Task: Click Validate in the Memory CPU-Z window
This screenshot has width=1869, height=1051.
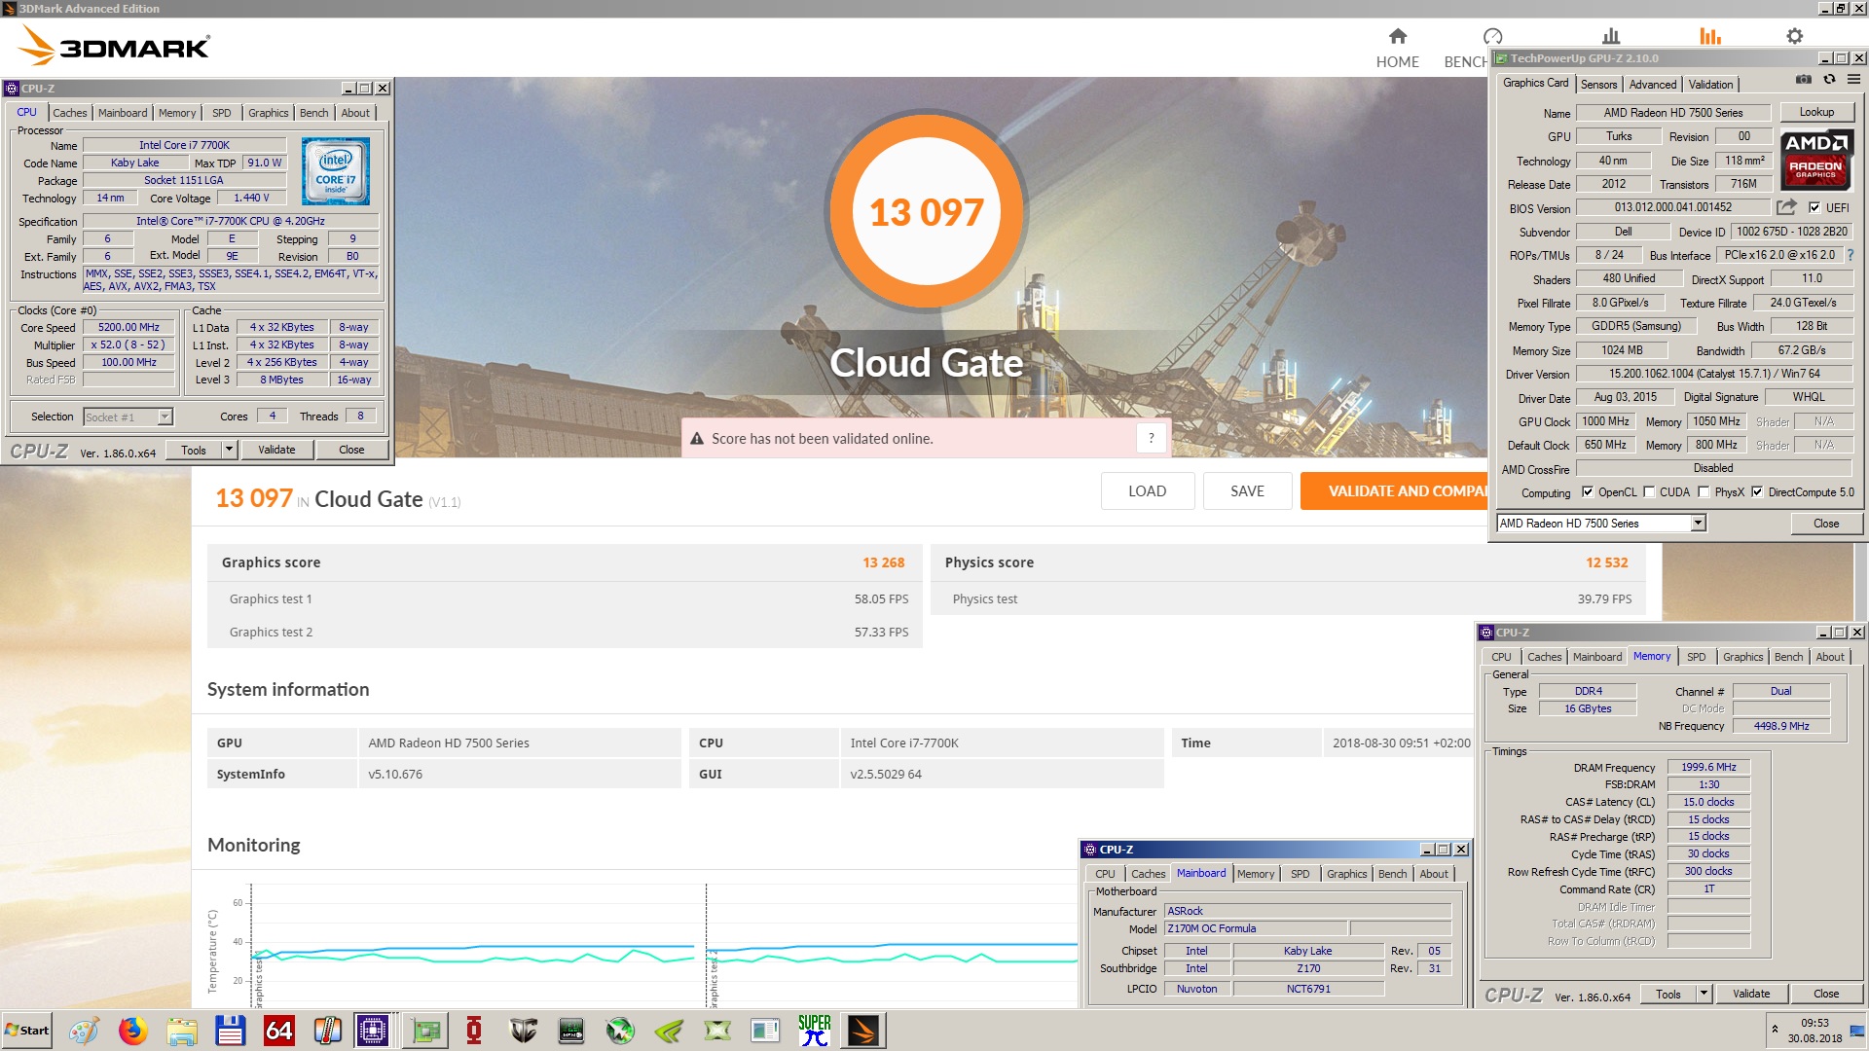Action: pos(1751,994)
